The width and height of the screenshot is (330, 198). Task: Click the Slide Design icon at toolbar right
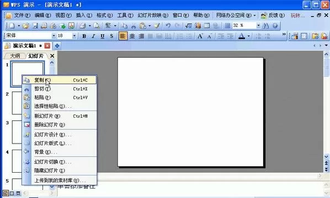click(295, 36)
